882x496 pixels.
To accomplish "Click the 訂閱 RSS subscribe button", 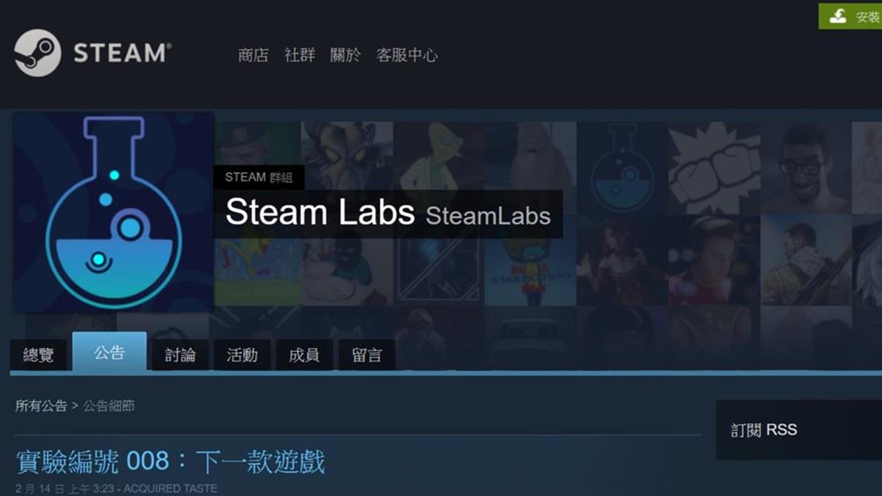I will click(764, 430).
